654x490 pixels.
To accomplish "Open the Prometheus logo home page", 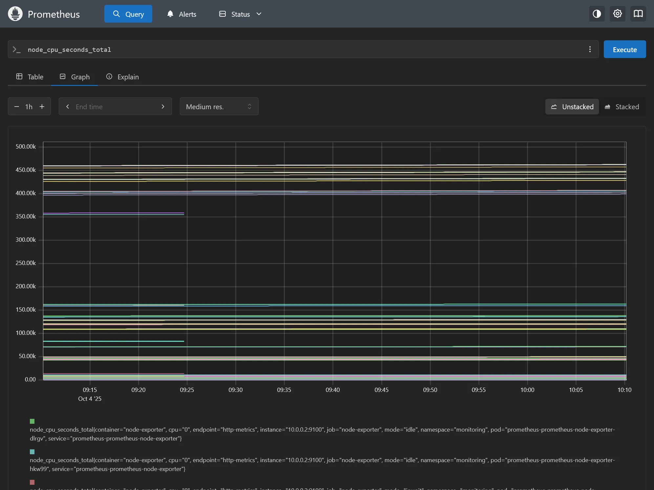I will coord(15,14).
